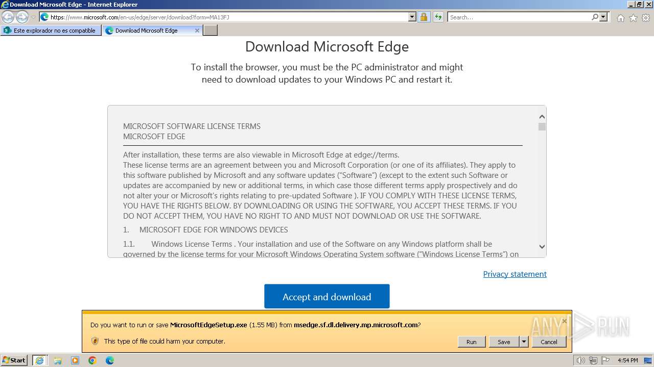Viewport: 654px width, 367px height.
Task: Open a new tab button
Action: (x=211, y=31)
